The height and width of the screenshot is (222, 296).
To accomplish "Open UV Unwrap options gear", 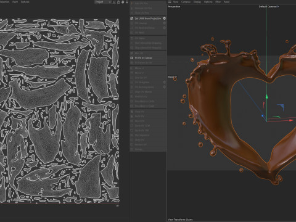I will click(x=164, y=23).
